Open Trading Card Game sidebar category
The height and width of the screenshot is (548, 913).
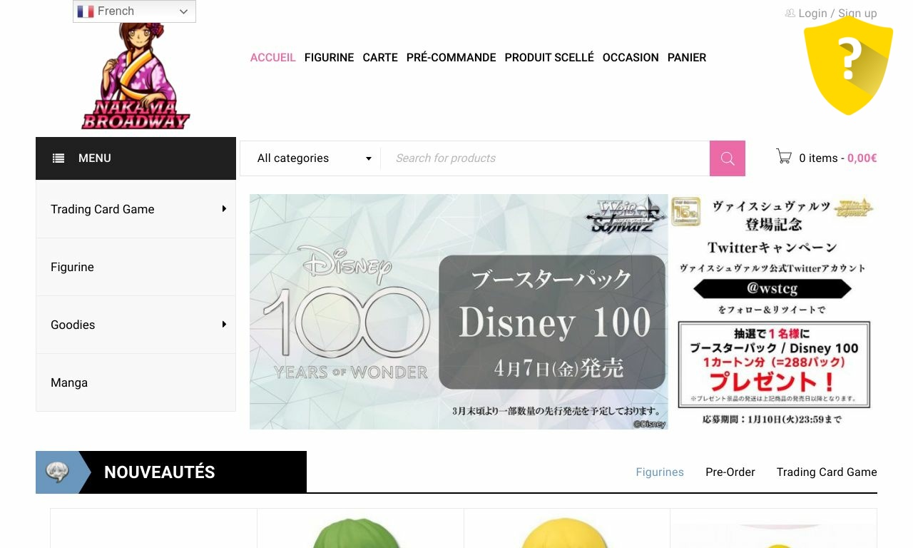click(136, 209)
